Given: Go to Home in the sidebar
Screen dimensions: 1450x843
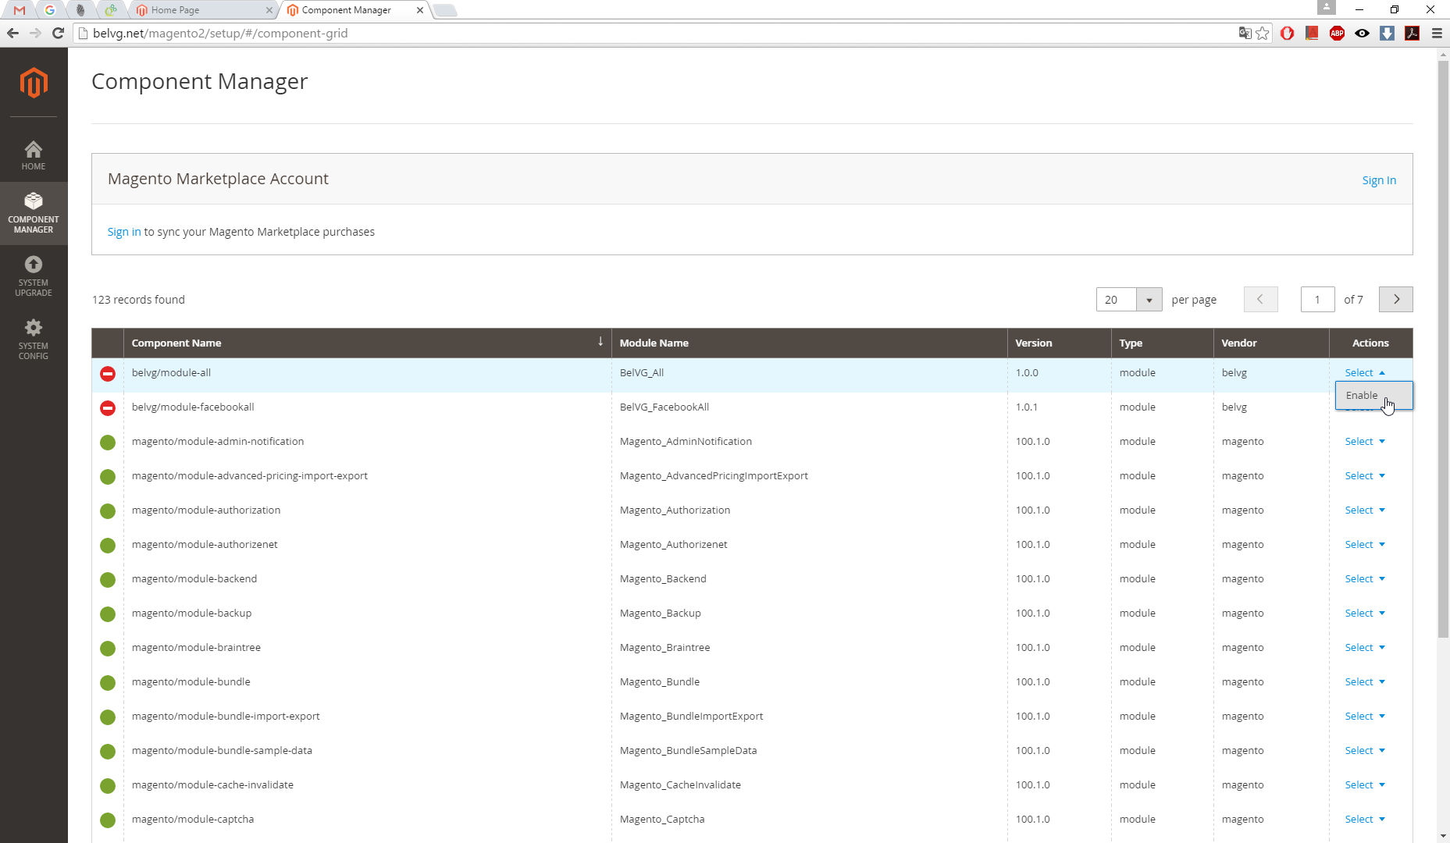Looking at the screenshot, I should (x=34, y=155).
